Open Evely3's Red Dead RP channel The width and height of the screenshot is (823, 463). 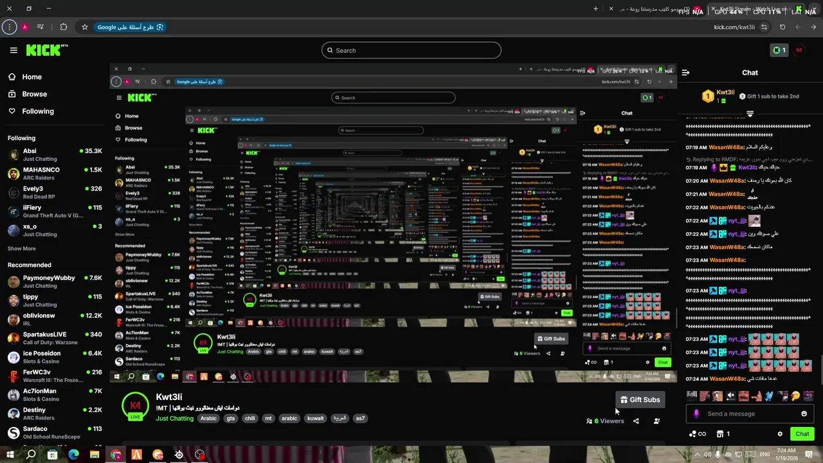(x=55, y=192)
